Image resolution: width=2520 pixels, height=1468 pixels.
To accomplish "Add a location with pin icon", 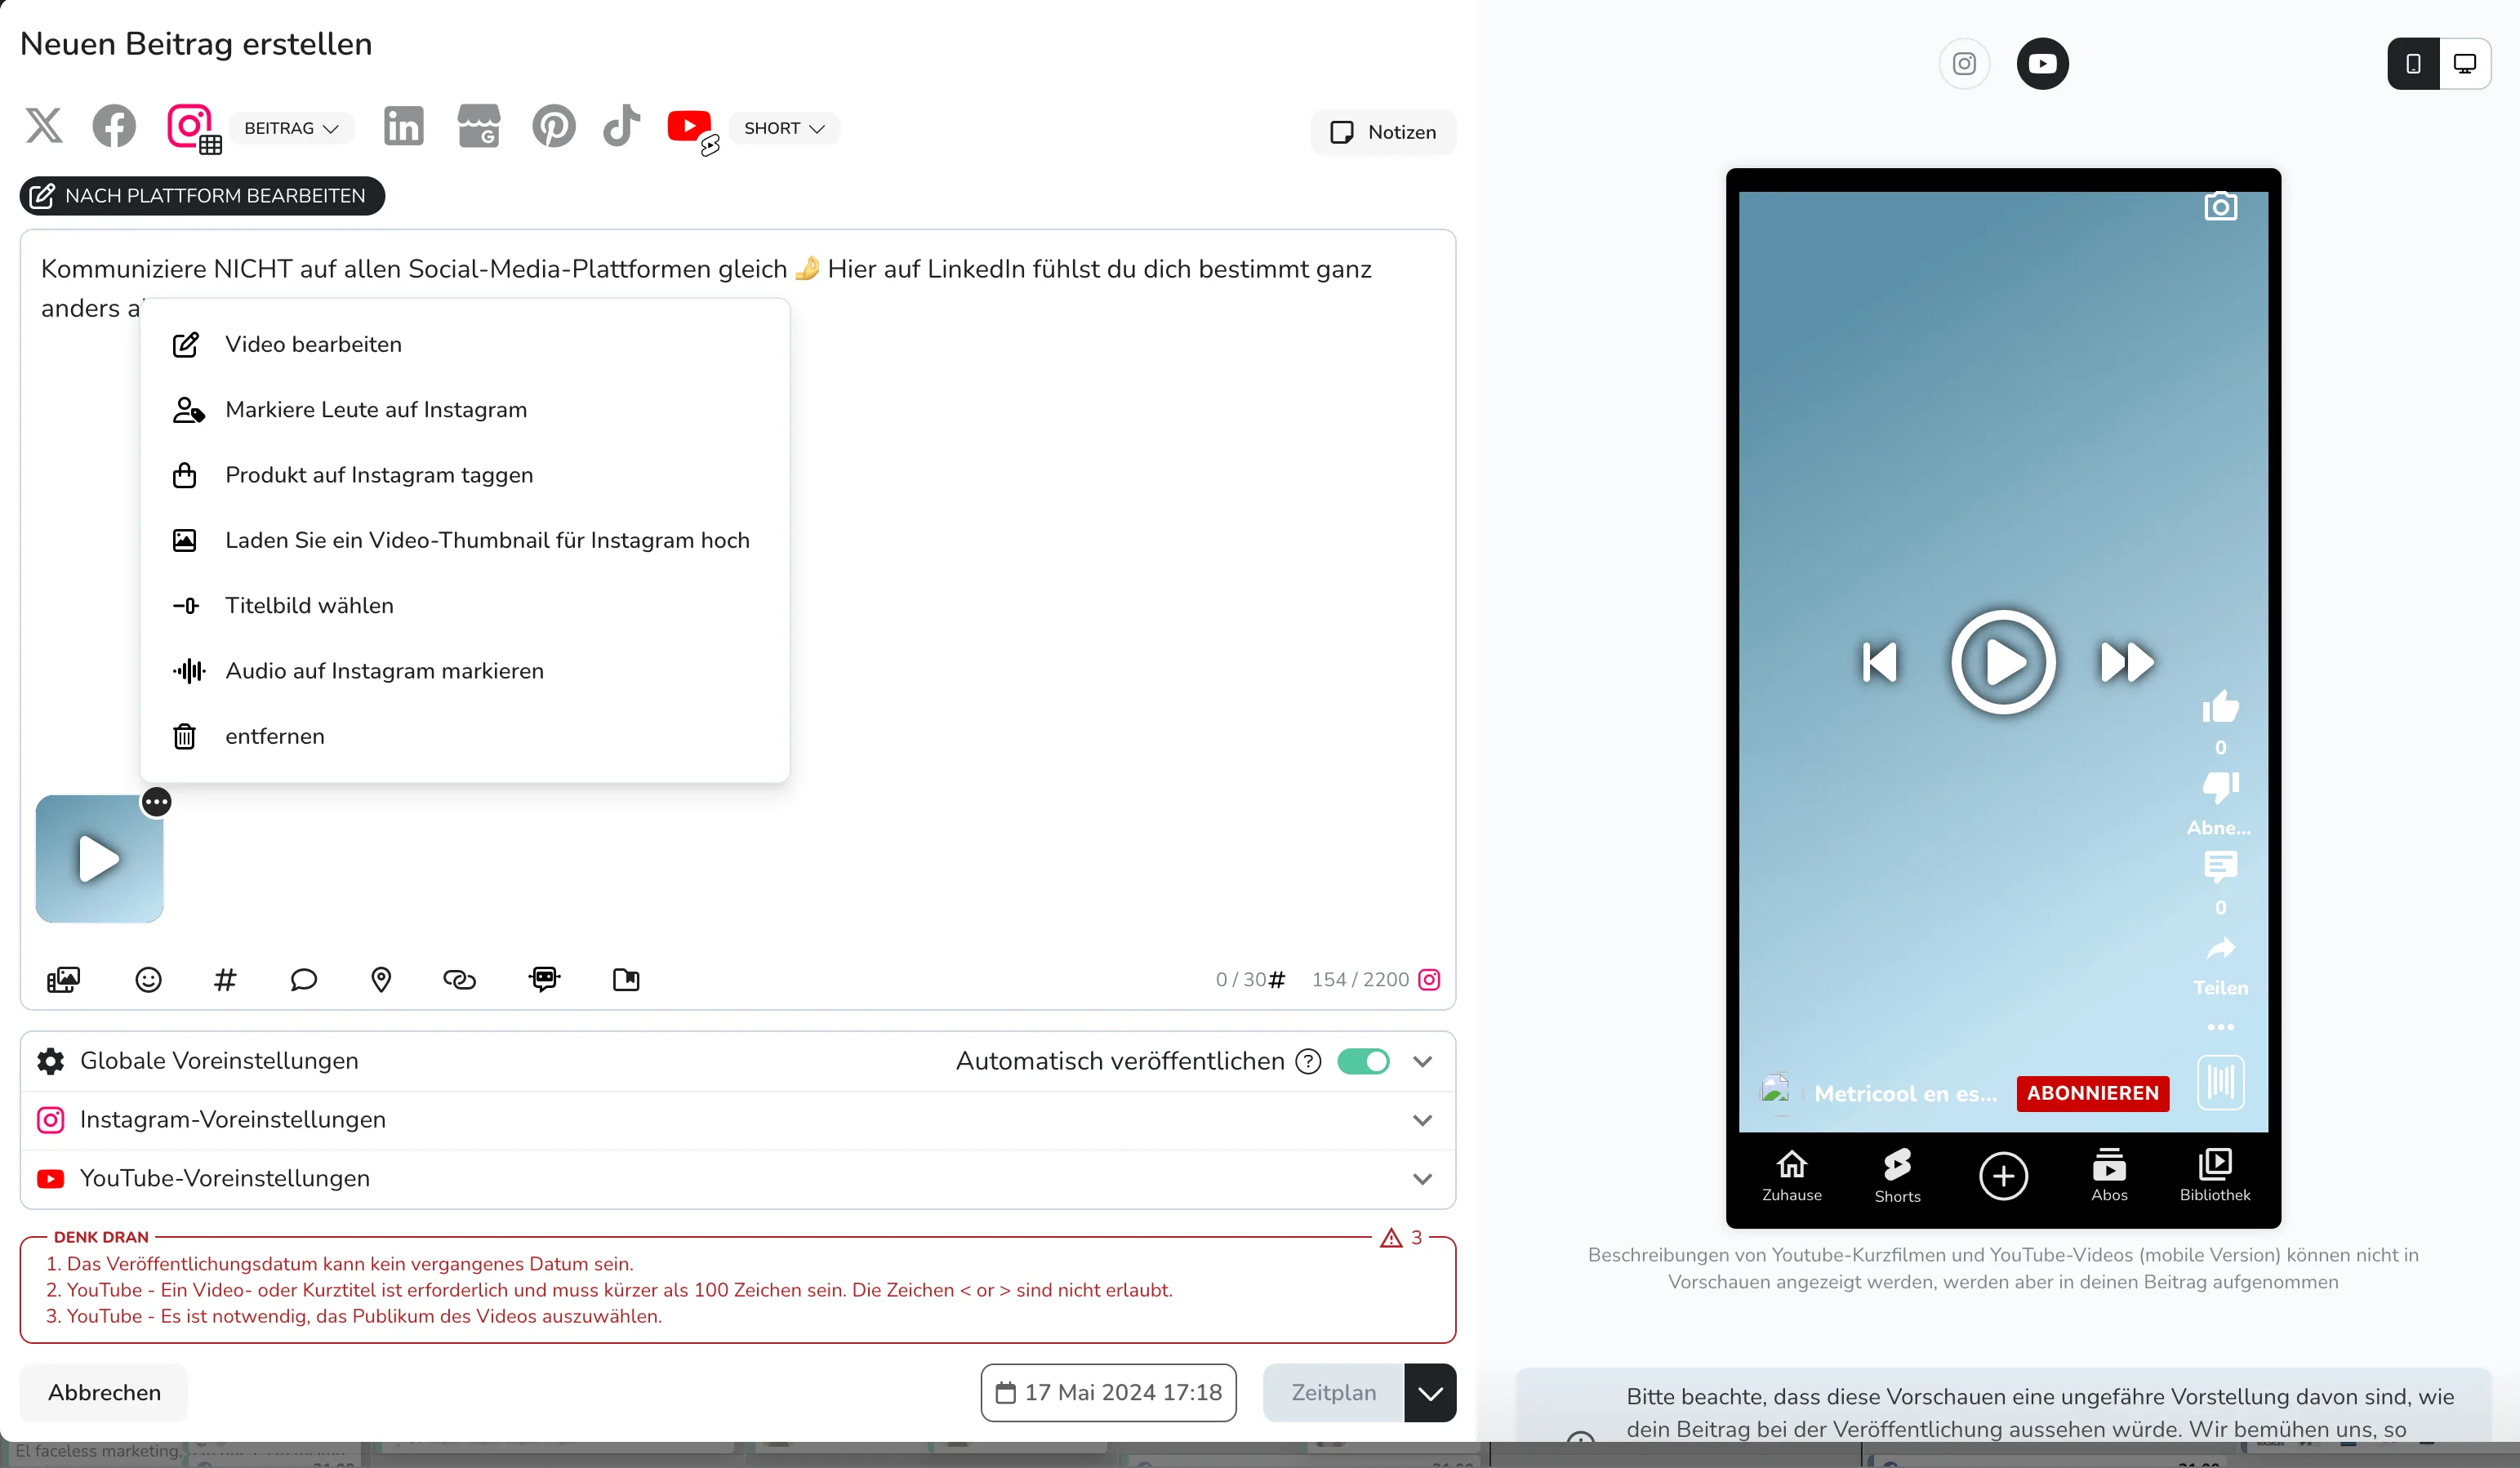I will pos(381,979).
